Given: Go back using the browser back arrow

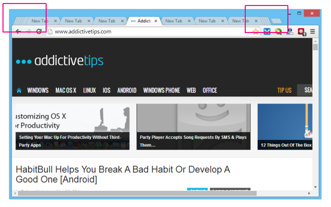Looking at the screenshot, I should point(19,31).
